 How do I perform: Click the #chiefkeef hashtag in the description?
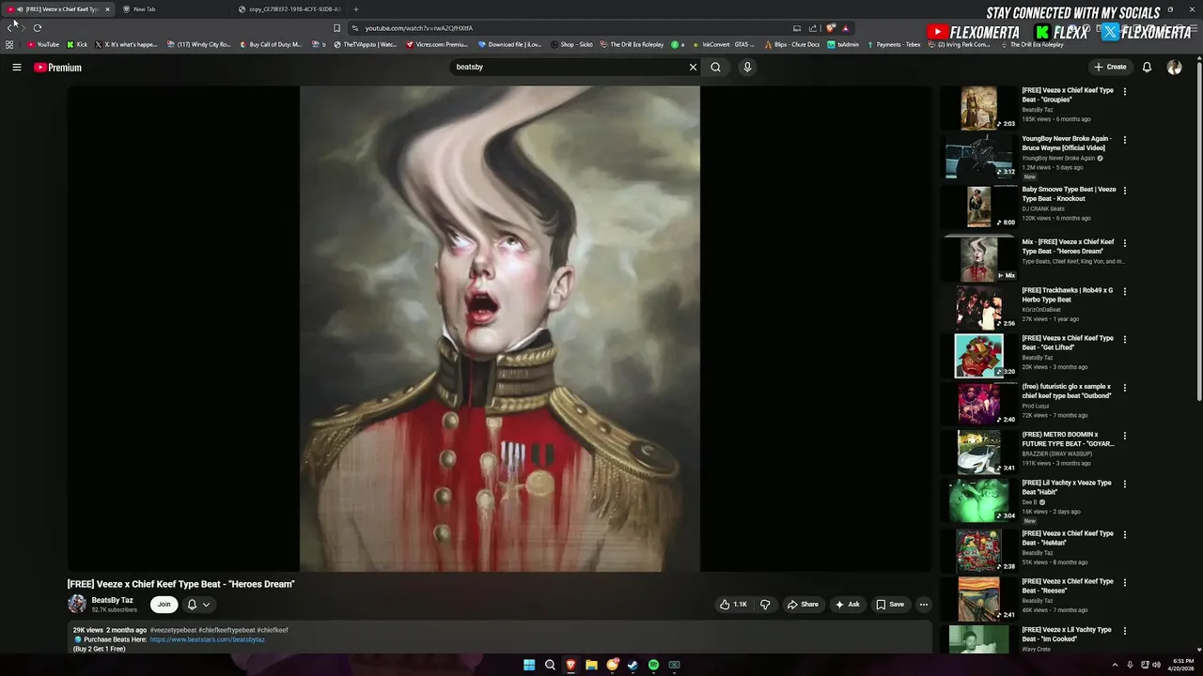273,630
